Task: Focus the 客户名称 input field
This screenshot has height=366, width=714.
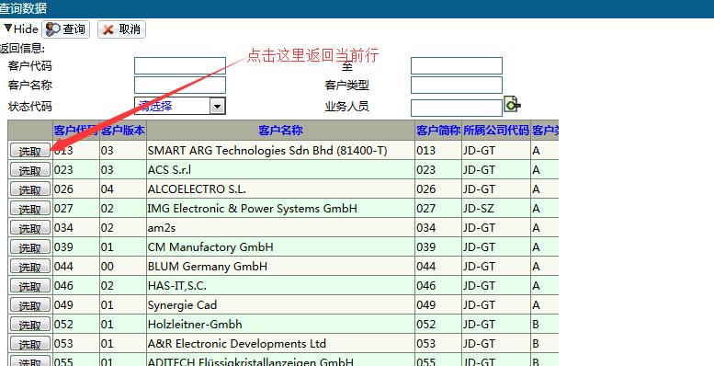Action: (180, 85)
